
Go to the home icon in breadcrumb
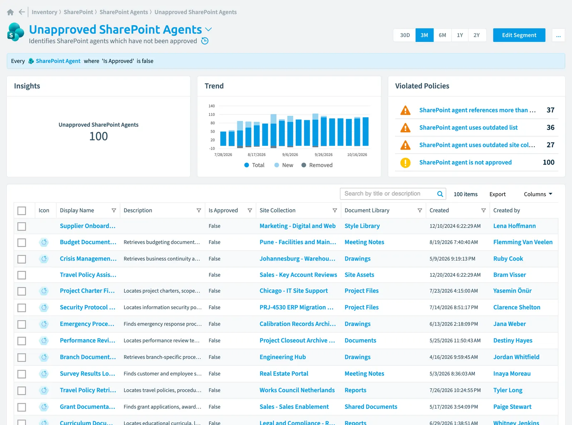(x=10, y=12)
